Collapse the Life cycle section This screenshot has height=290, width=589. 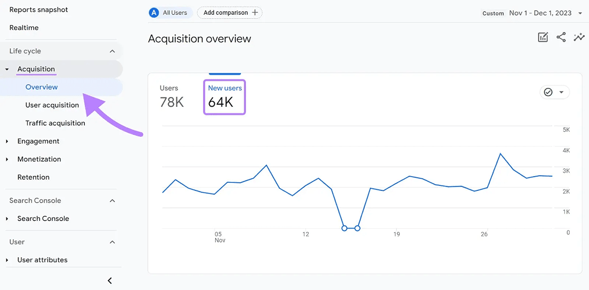[x=112, y=51]
